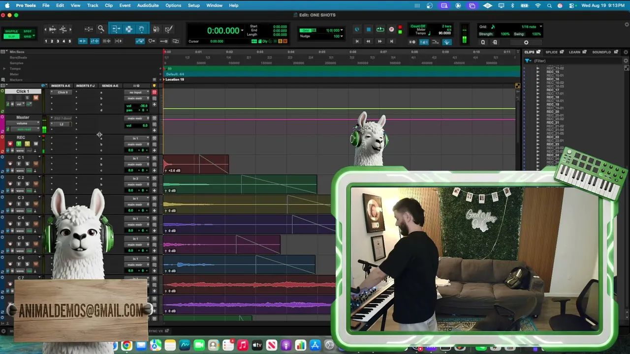This screenshot has height=354, width=630.
Task: Solo the C 2 track
Action: click(27, 184)
